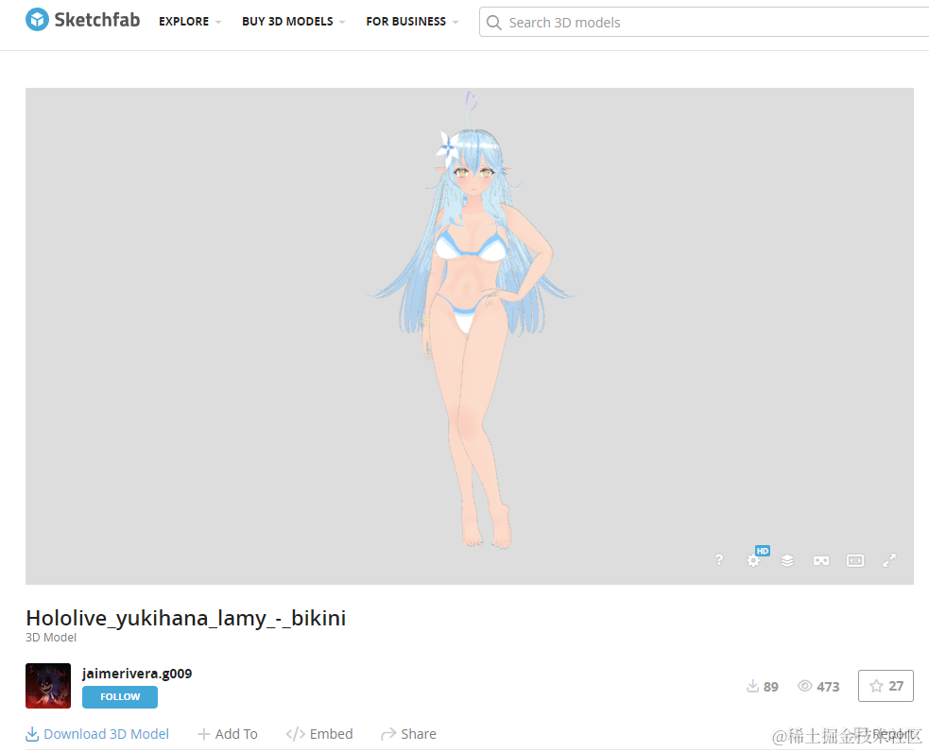929x752 pixels.
Task: Click the 473 views count
Action: [x=818, y=686]
